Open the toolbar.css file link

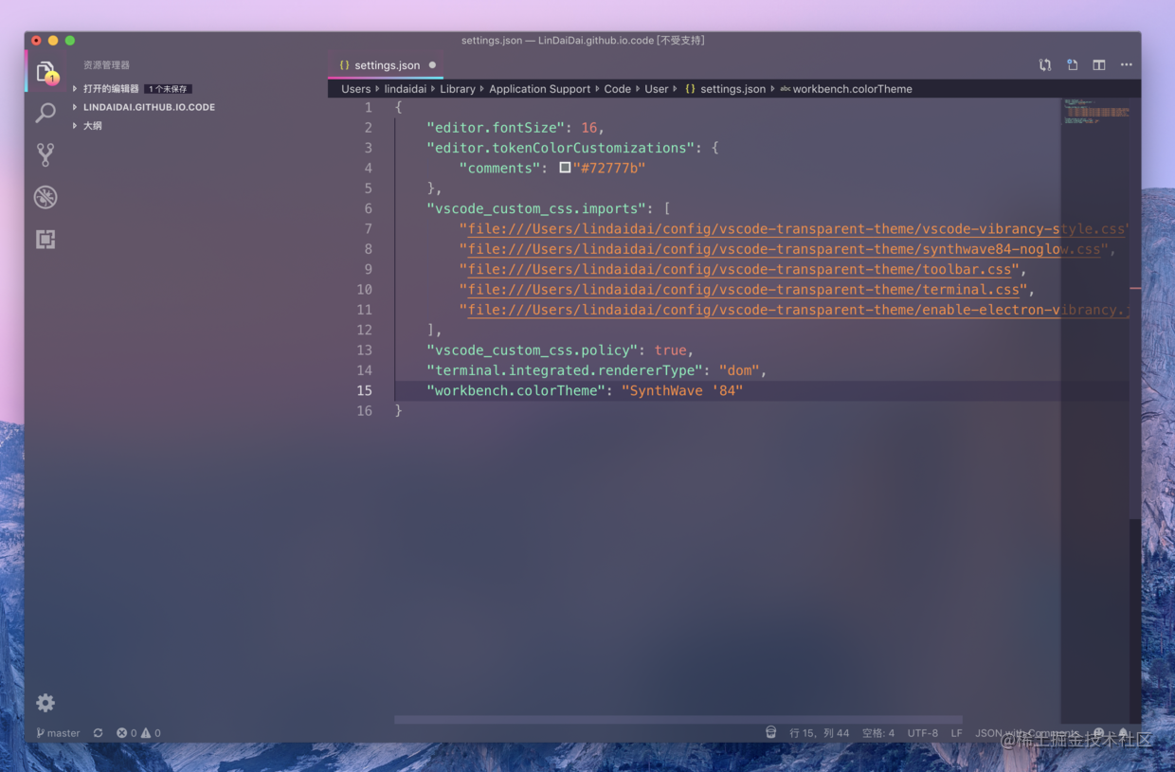(739, 270)
